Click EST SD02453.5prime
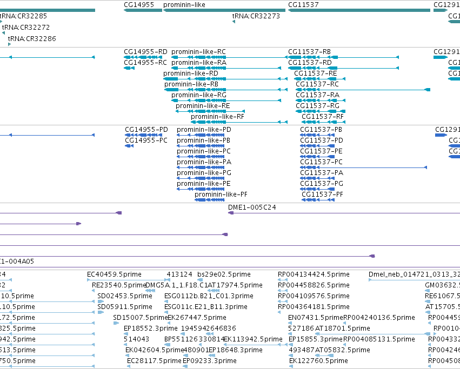Screen dimensions: 460x369 click(125, 297)
